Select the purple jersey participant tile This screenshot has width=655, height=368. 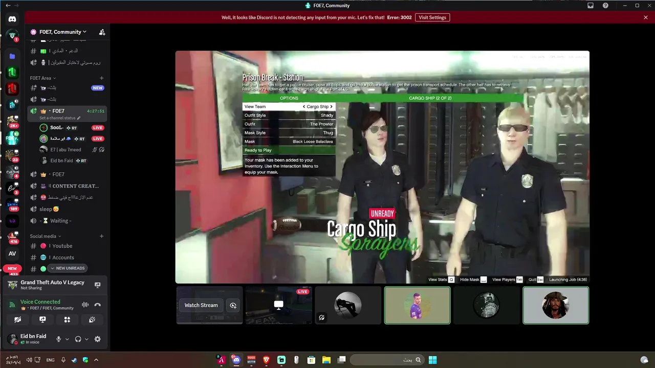point(418,305)
